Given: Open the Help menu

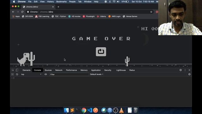Looking at the screenshot, I should (96, 2).
